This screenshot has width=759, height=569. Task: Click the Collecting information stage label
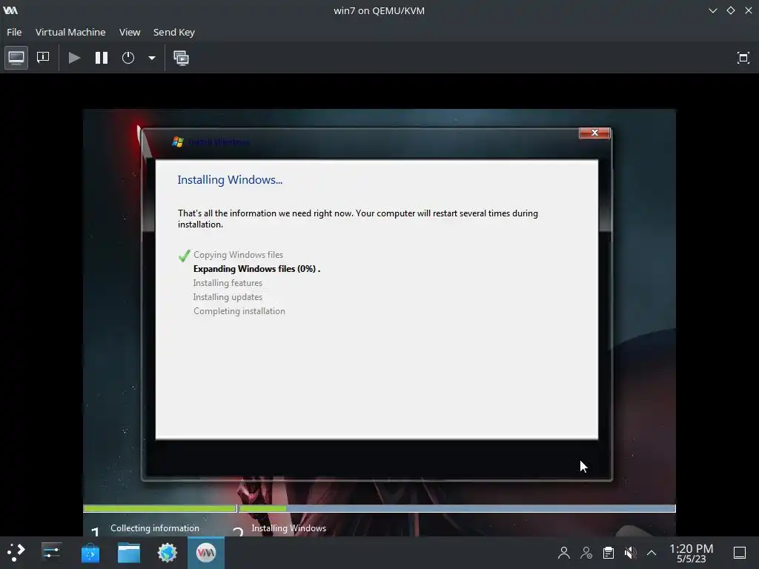(x=154, y=528)
